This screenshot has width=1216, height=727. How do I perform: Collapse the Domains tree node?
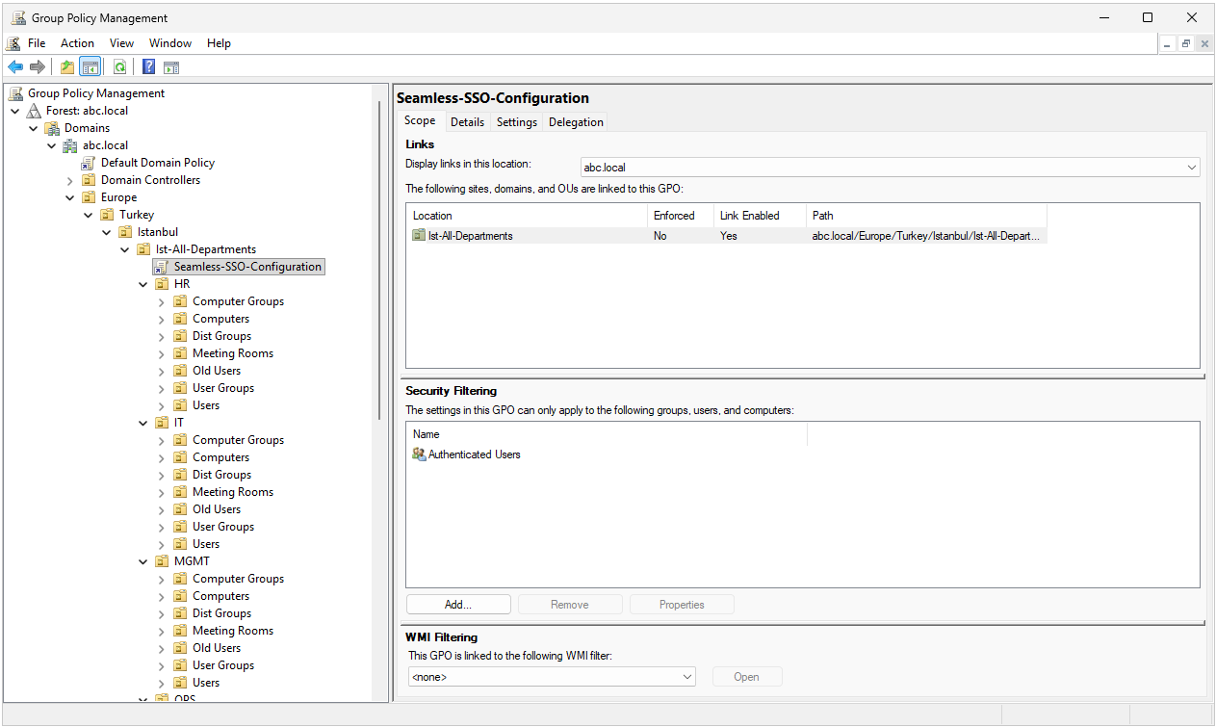click(x=34, y=128)
